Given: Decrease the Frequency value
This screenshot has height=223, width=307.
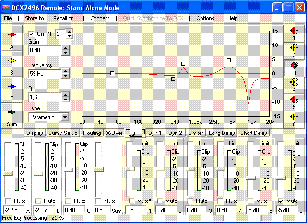Looking at the screenshot, I should coord(65,76).
